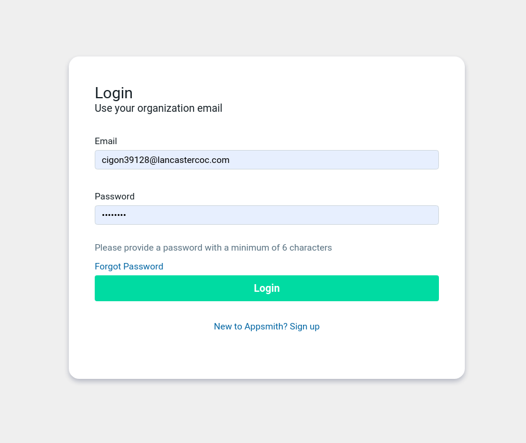This screenshot has height=443, width=526.
Task: Click the Login heading text
Action: [x=114, y=93]
